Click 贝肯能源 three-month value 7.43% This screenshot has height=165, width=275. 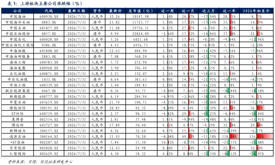click(209, 148)
